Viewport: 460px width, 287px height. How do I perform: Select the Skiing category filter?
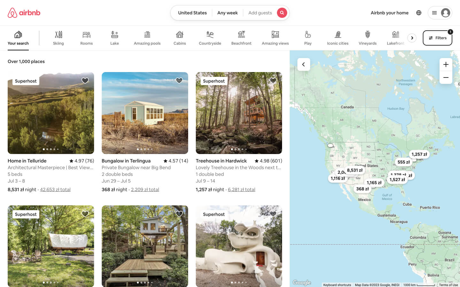(58, 37)
